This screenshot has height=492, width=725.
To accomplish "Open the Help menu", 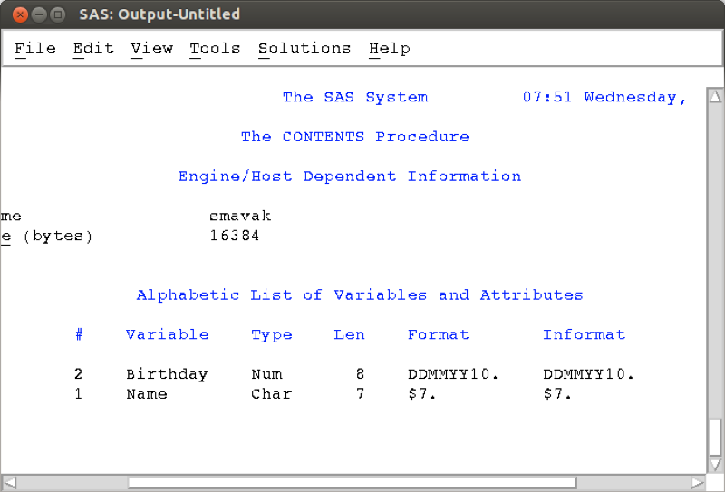I will (390, 48).
